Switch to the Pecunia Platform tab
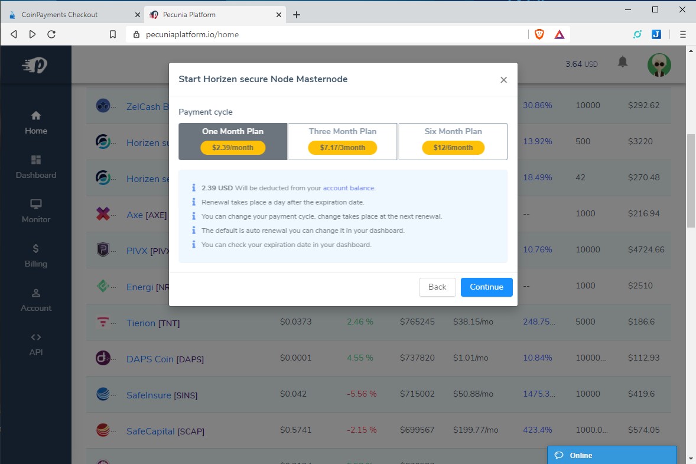 [216, 15]
